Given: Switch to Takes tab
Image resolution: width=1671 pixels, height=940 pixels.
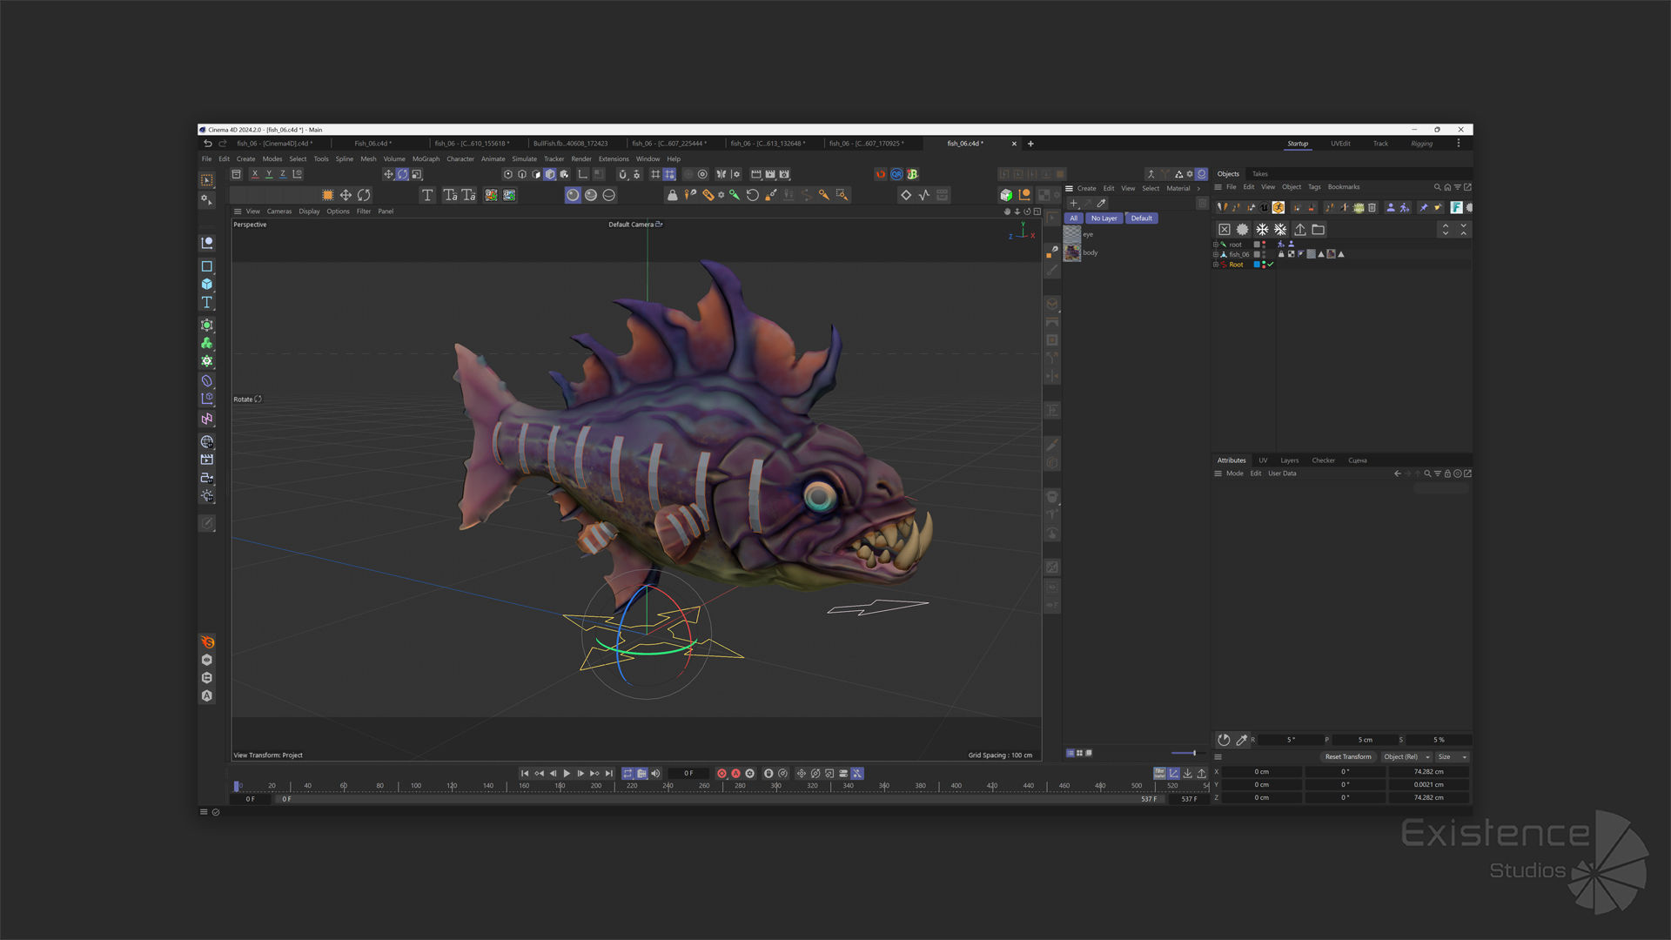Looking at the screenshot, I should (1259, 174).
